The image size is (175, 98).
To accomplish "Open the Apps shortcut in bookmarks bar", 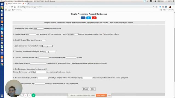I will [x=8, y=10].
